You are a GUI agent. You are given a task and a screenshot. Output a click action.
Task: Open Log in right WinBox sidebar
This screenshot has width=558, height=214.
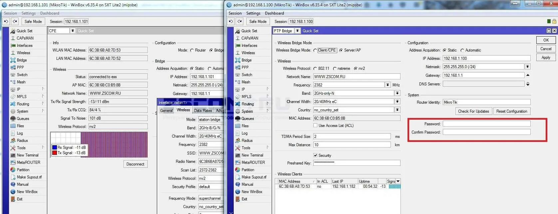245,133
